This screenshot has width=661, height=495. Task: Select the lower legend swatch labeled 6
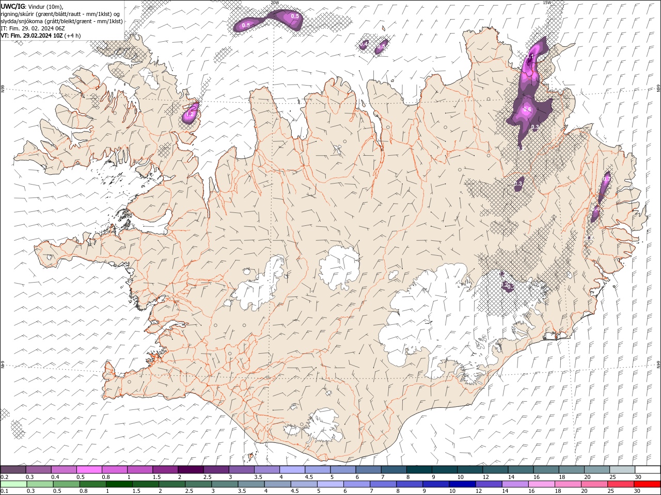(357, 484)
